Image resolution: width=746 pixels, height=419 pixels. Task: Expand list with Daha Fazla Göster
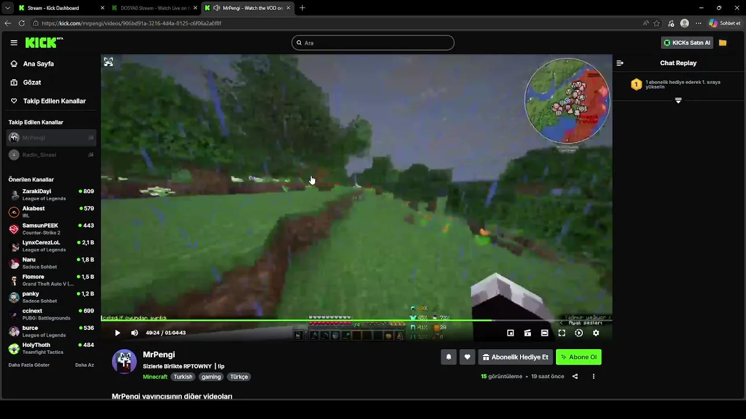click(29, 365)
